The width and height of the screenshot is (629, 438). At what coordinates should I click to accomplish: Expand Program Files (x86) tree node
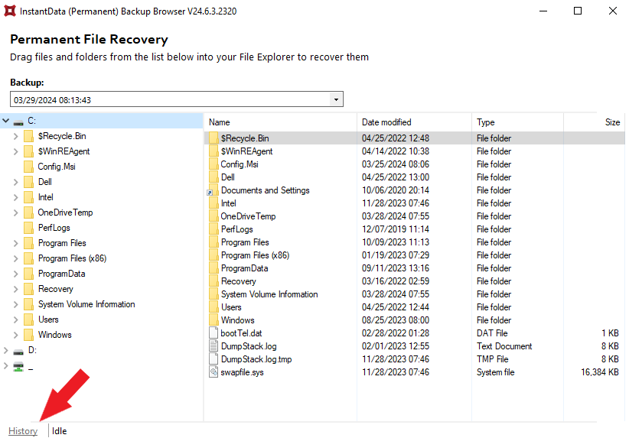point(15,258)
